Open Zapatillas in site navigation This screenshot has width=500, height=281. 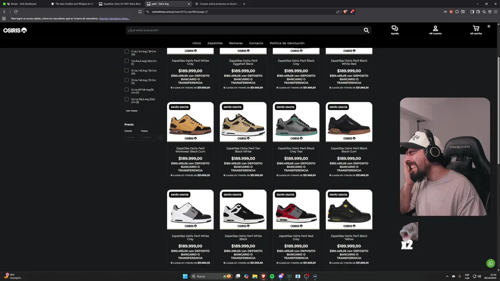point(215,43)
